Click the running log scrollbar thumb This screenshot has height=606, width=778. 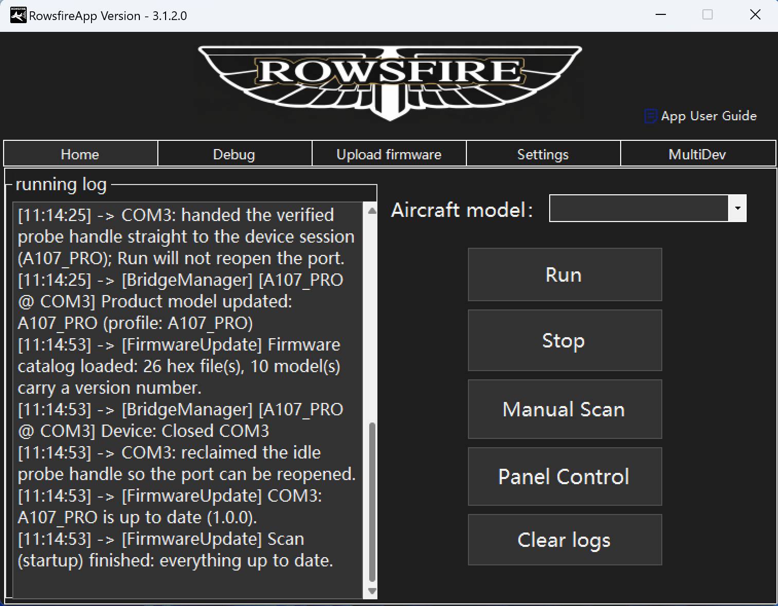[372, 501]
